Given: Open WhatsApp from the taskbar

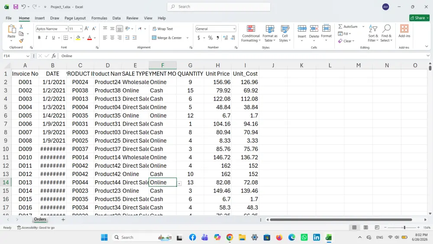Looking at the screenshot, I should coord(304,237).
